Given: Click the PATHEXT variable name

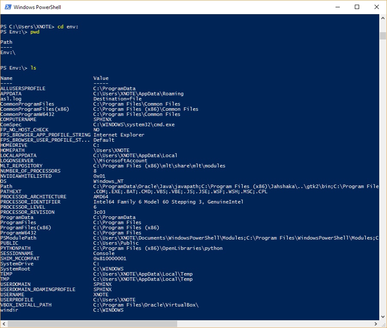Looking at the screenshot, I should (x=11, y=191).
